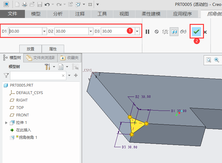This screenshot has width=222, height=163.
Task: Toggle the unattached wireframe preview mode
Action: [x=165, y=32]
